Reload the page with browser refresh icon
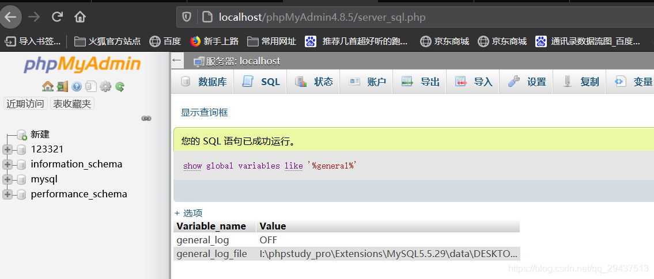The height and width of the screenshot is (279, 654). coord(57,17)
